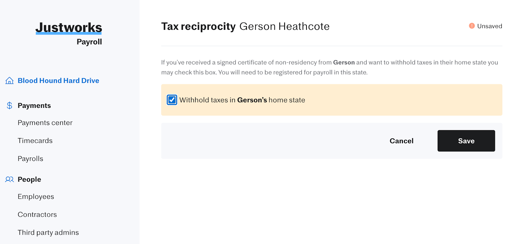The height and width of the screenshot is (244, 519).
Task: Uncheck withholding taxes in Gerson's home state
Action: tap(172, 100)
